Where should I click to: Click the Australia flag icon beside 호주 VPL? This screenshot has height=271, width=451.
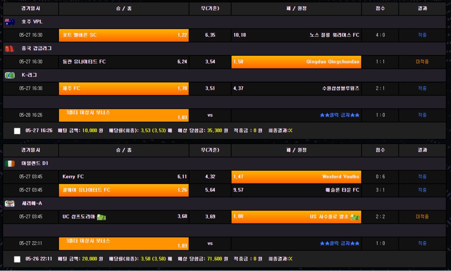click(10, 22)
